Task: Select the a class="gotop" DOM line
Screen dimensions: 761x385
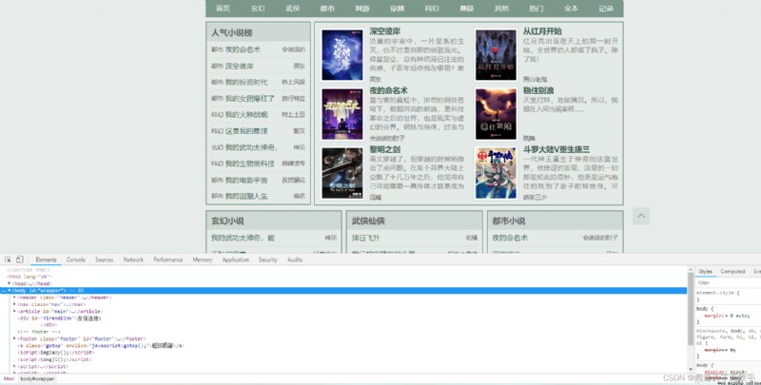Action: click(x=101, y=346)
